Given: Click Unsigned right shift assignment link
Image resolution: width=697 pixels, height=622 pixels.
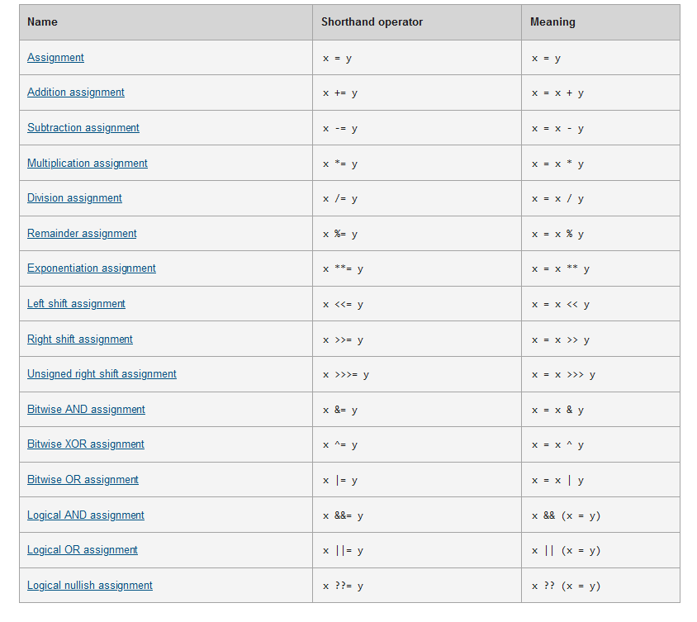Looking at the screenshot, I should tap(102, 374).
